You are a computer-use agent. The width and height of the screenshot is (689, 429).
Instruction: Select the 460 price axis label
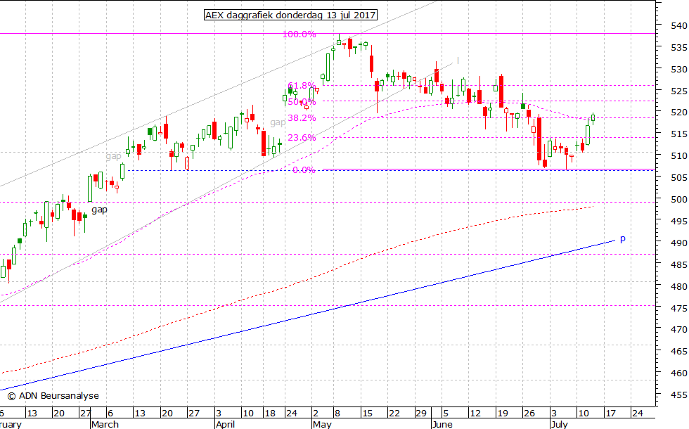(679, 373)
